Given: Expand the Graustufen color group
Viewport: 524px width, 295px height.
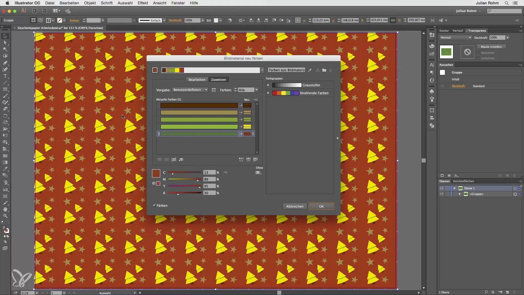Looking at the screenshot, I should (268, 85).
